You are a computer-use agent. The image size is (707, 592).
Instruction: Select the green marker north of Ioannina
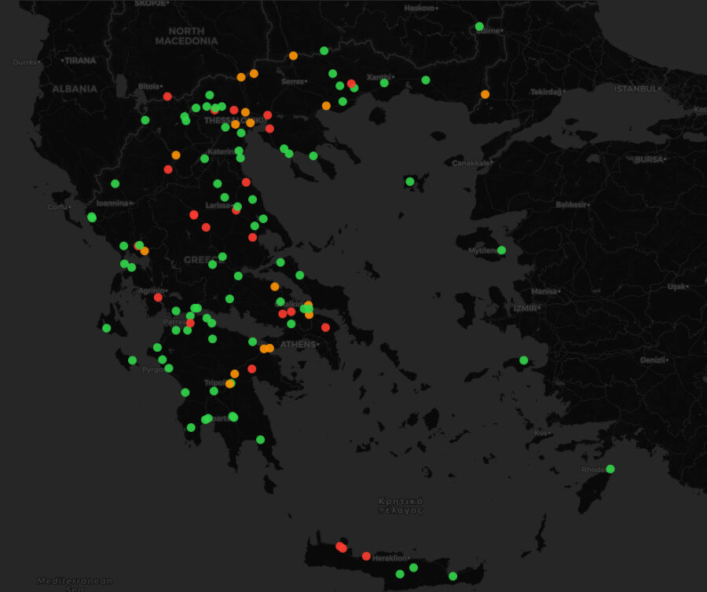(x=115, y=184)
